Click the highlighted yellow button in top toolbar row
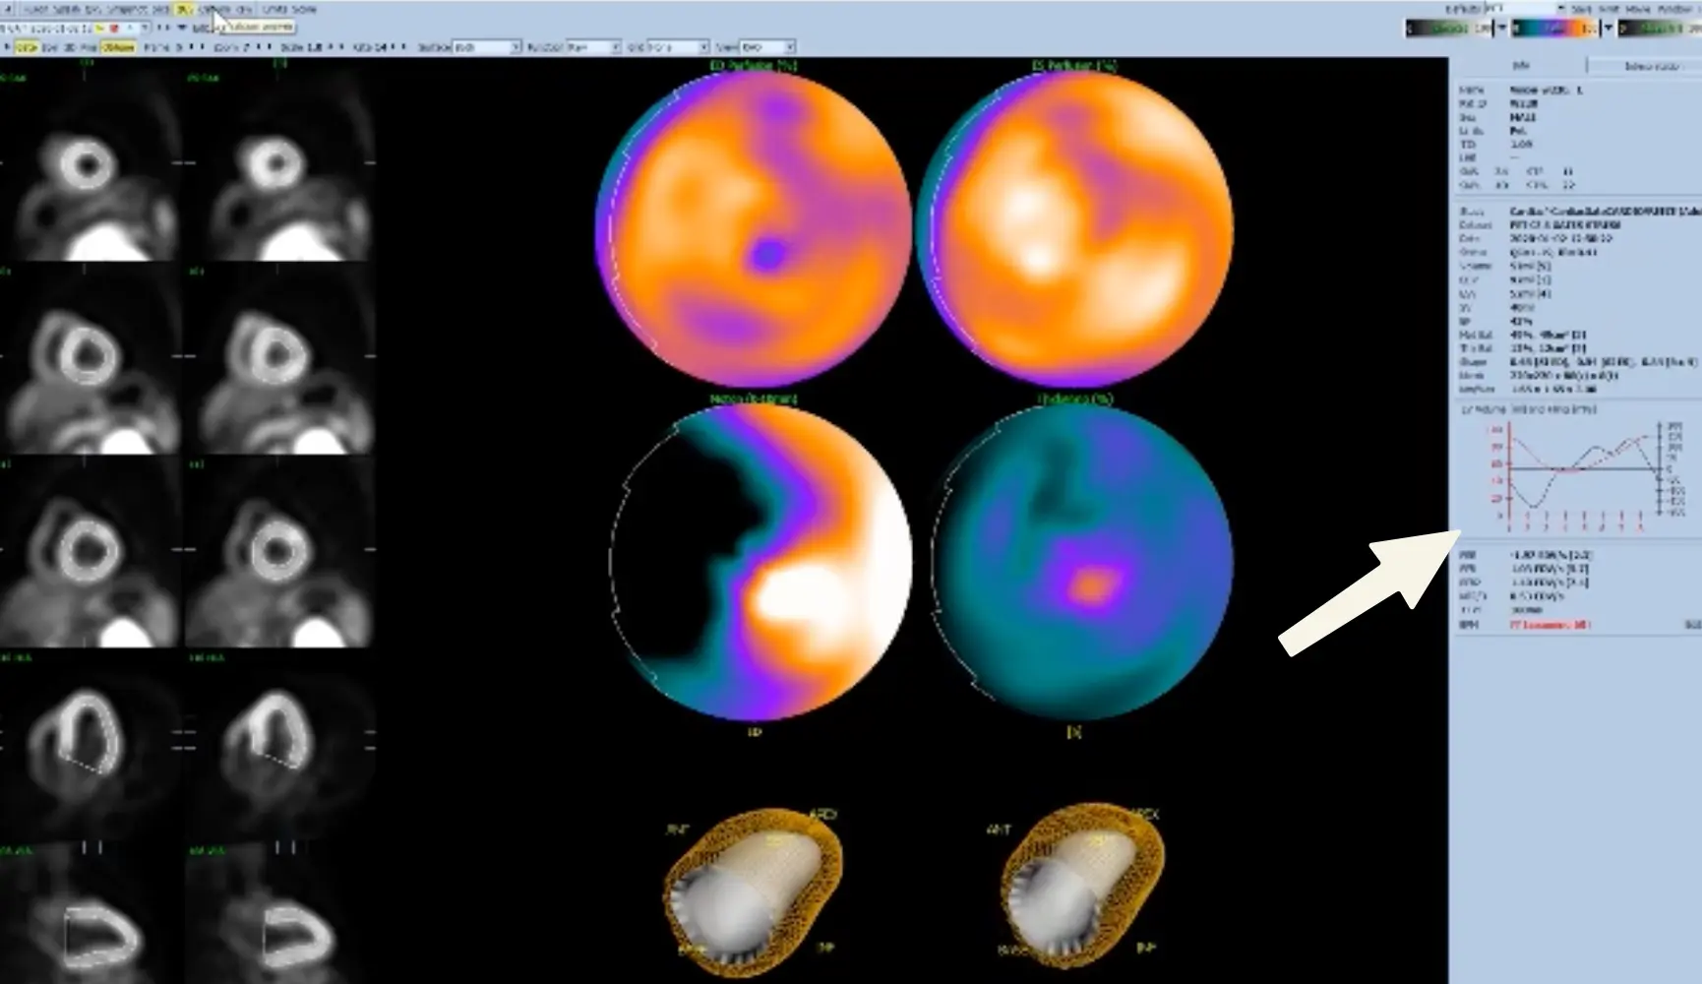This screenshot has height=984, width=1702. [184, 9]
